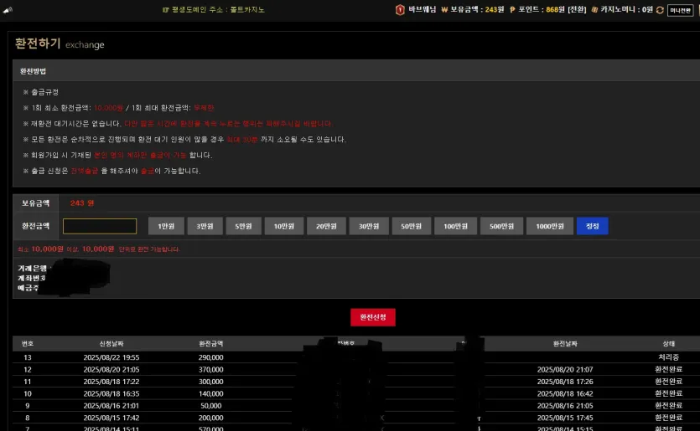Select the 100만원 amount button
Screen dimensions: 700x431
[x=455, y=226]
